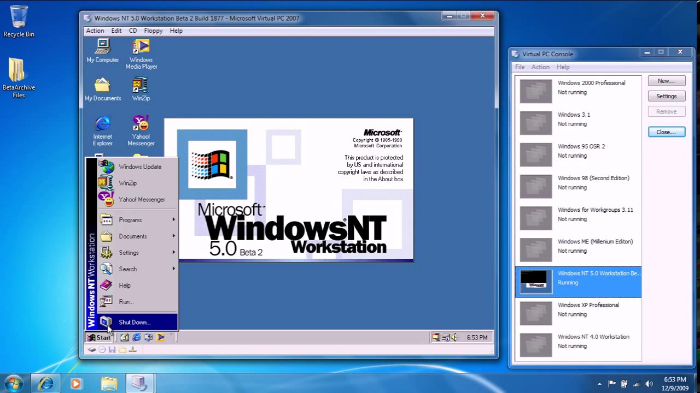
Task: Select Windows 98 (Second Edition) virtual machine
Action: point(578,186)
